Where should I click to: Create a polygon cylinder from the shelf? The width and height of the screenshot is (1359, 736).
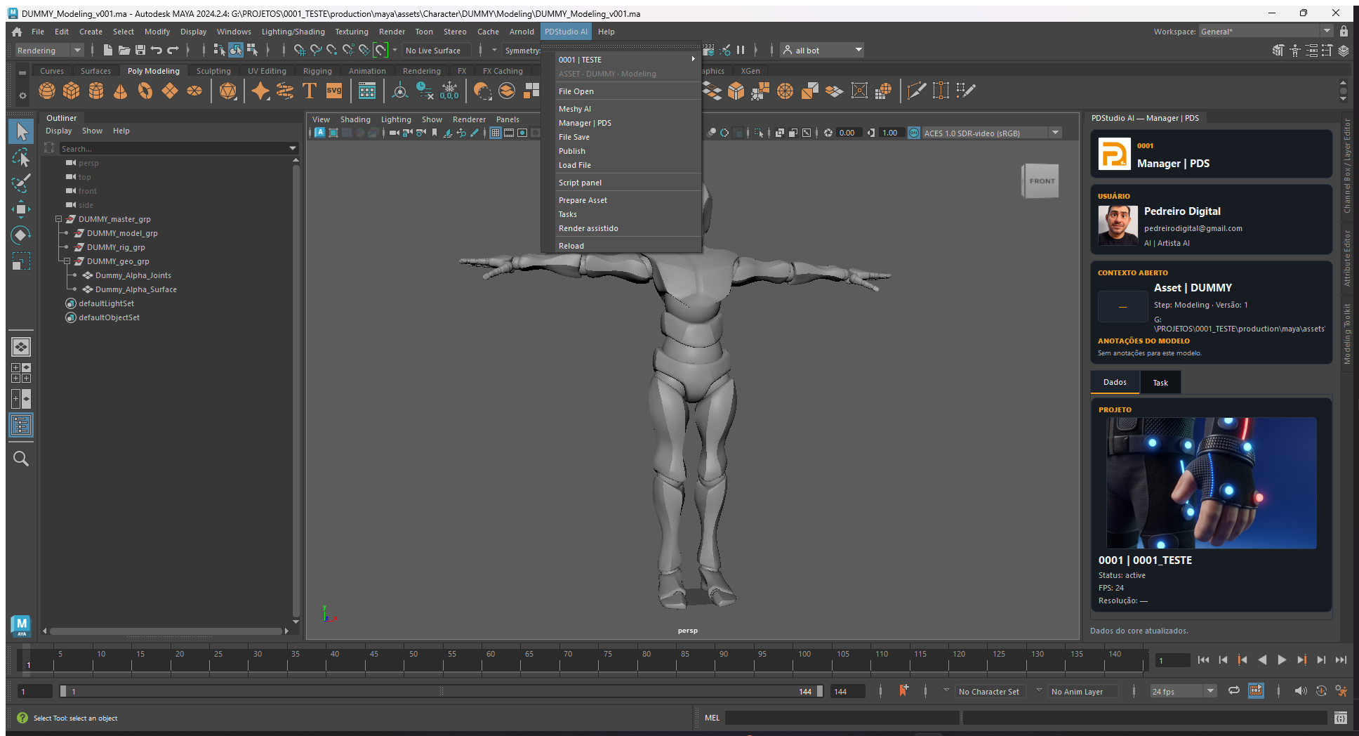[96, 91]
